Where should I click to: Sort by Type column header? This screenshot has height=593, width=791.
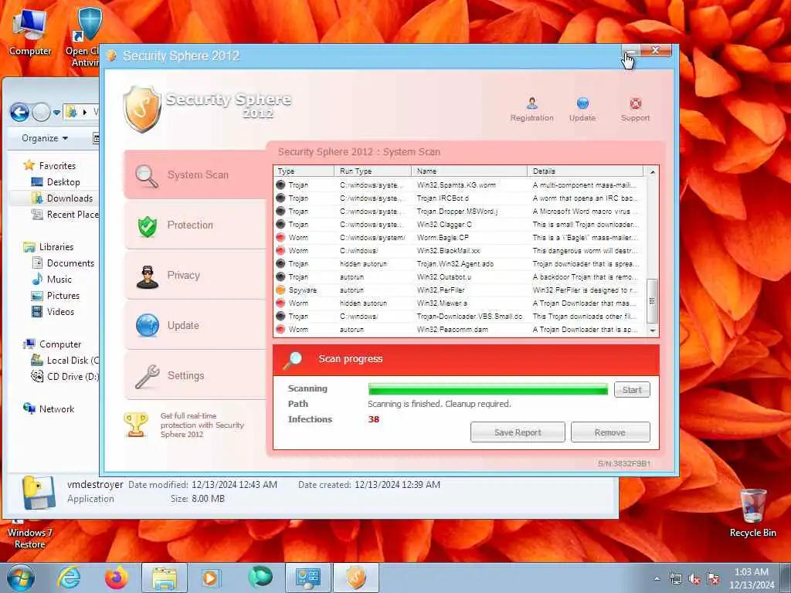(x=304, y=171)
